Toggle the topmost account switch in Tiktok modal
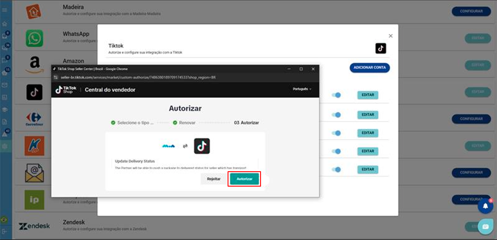The height and width of the screenshot is (240, 497). coord(336,95)
